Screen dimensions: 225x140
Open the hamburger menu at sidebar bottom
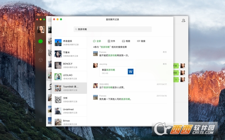point(41,120)
